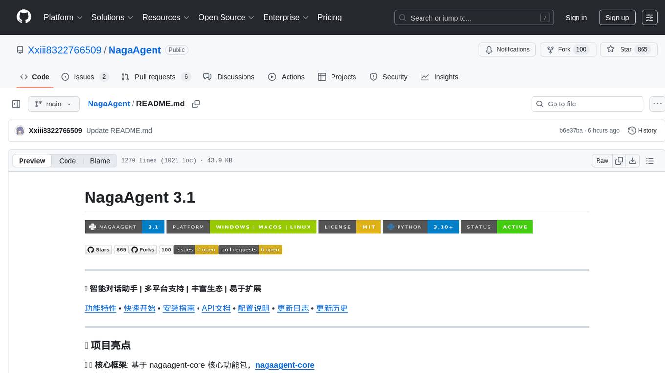Switch to the Blame view

coord(100,161)
